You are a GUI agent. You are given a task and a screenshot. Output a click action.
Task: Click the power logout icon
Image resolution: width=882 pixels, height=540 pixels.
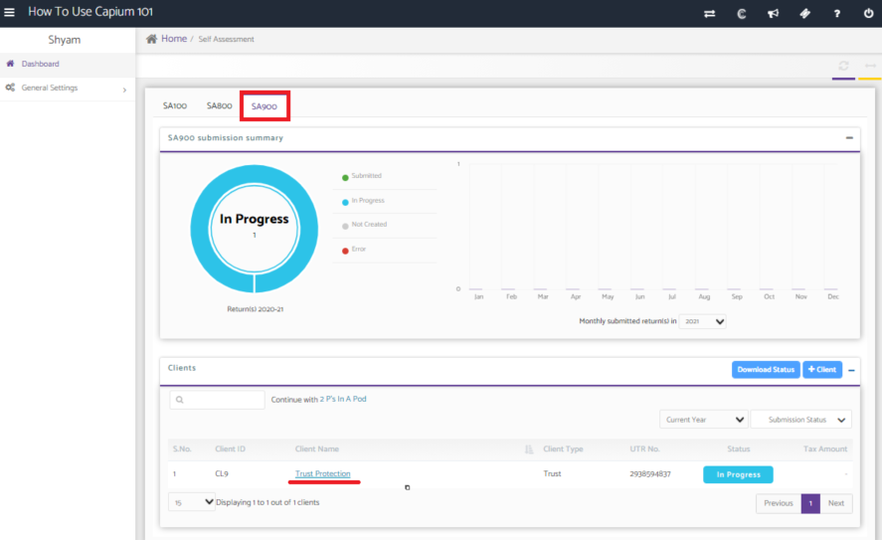868,14
